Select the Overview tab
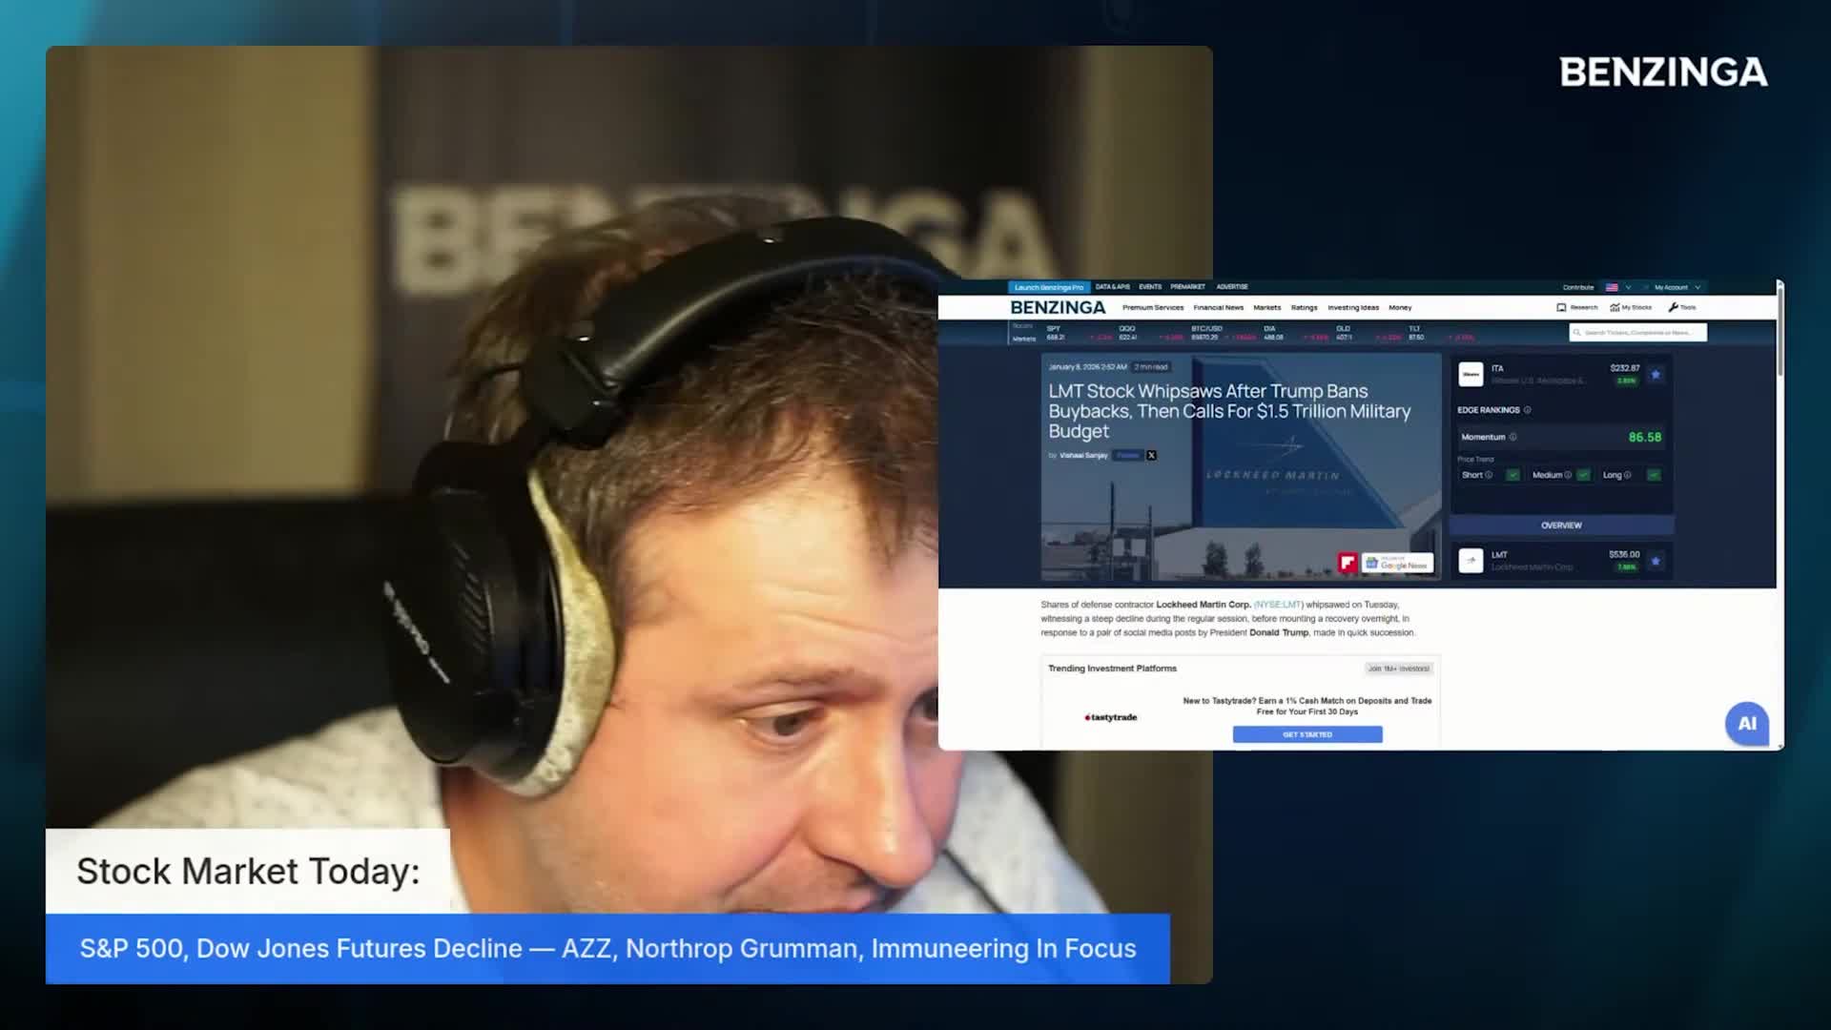 1561,525
